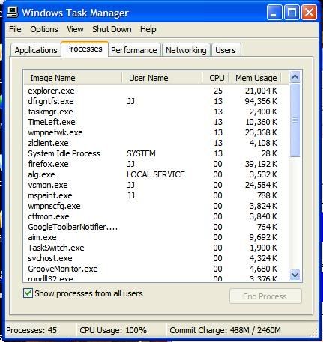The width and height of the screenshot is (323, 342).
Task: Click the Task Manager title bar icon
Action: tap(12, 13)
